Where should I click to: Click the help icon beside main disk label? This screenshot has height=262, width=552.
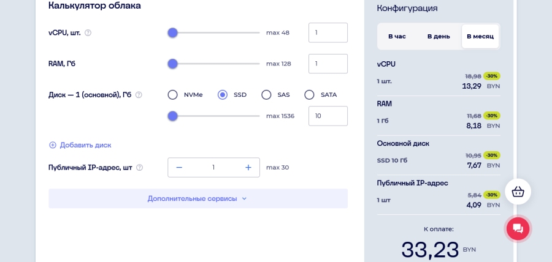tap(139, 95)
